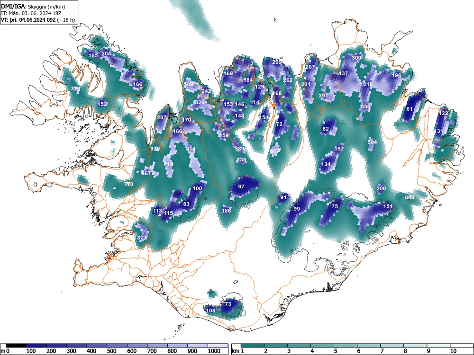
Task: Click the palest lavender swatch beside legend 1000
Action: click(x=218, y=346)
